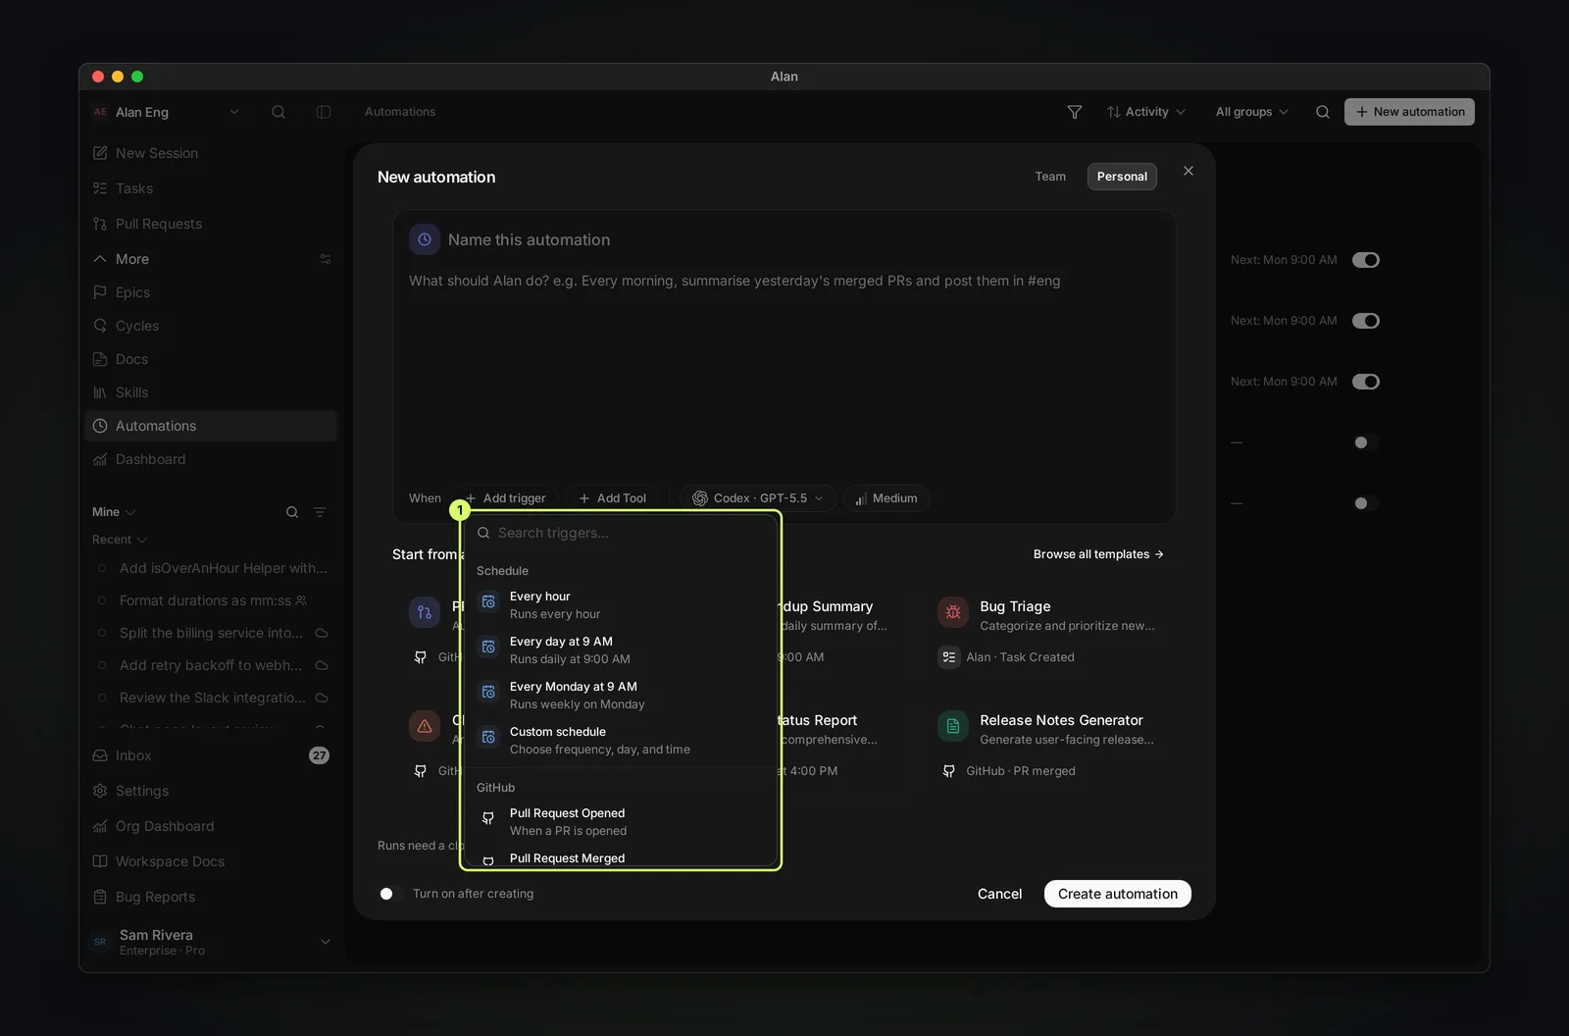Open Skills in the sidebar
The width and height of the screenshot is (1569, 1036).
coord(211,392)
